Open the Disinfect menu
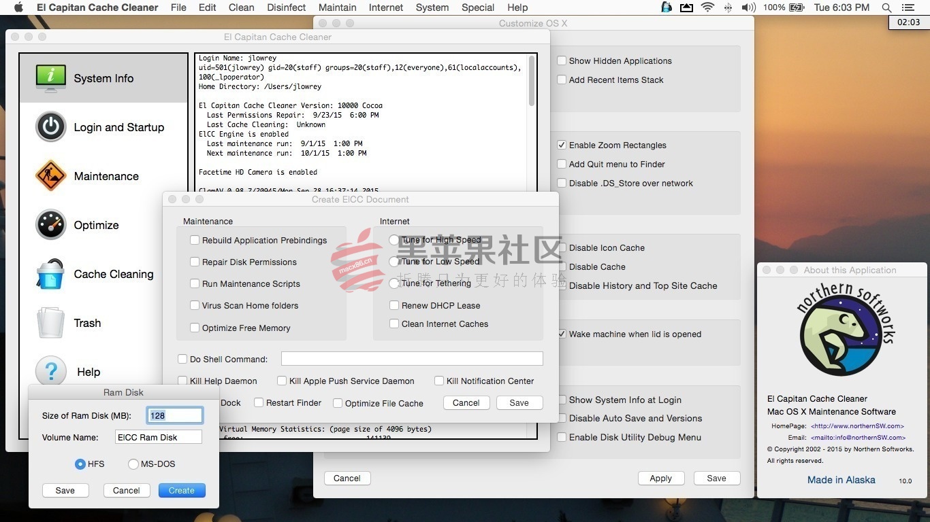The image size is (930, 522). click(x=287, y=7)
